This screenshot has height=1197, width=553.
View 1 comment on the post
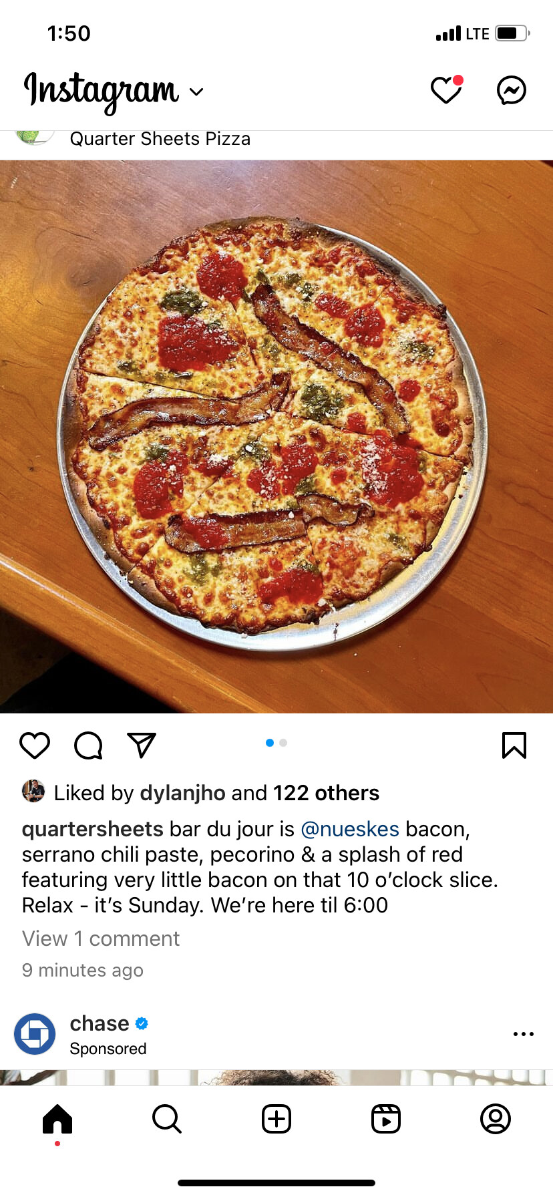101,938
